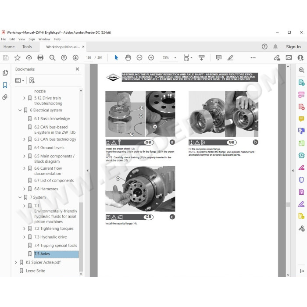Screen dimensions: 307x307
Task: Click the zoom in plus icon
Action: pyautogui.click(x=151, y=57)
